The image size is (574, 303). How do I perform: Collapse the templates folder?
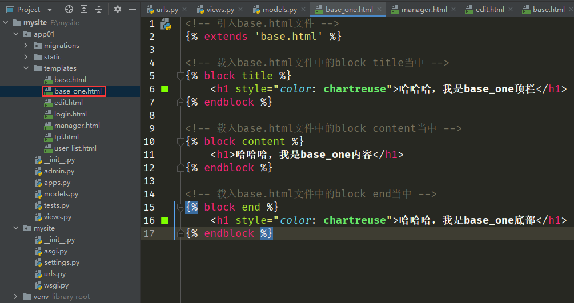click(x=26, y=68)
